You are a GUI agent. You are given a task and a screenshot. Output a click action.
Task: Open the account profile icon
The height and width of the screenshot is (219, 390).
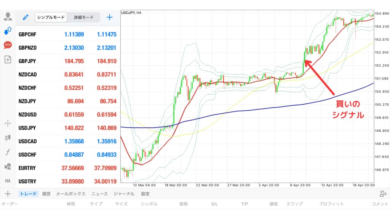8,17
